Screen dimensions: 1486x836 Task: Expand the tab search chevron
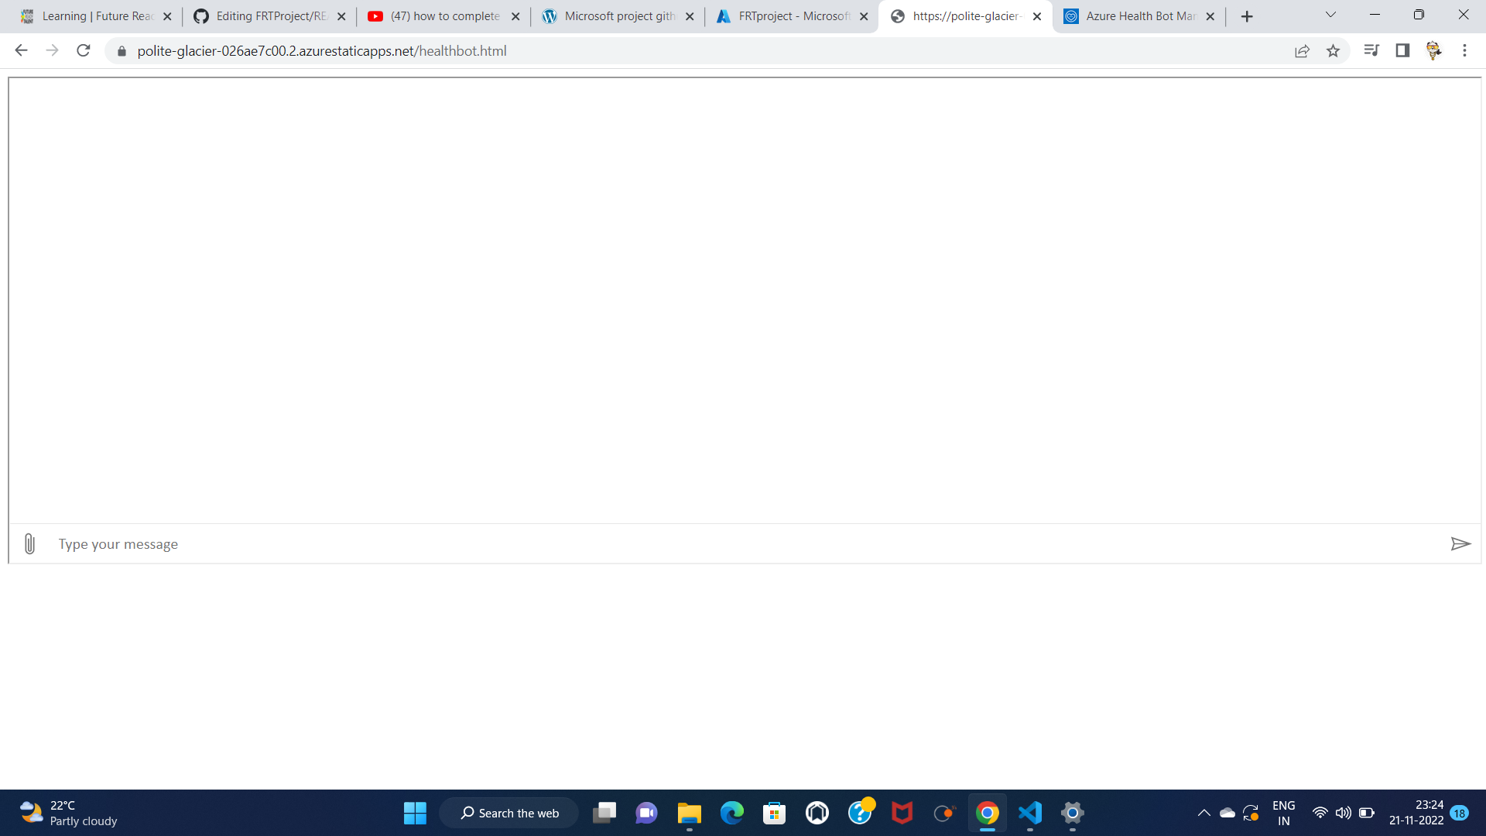[x=1330, y=15]
